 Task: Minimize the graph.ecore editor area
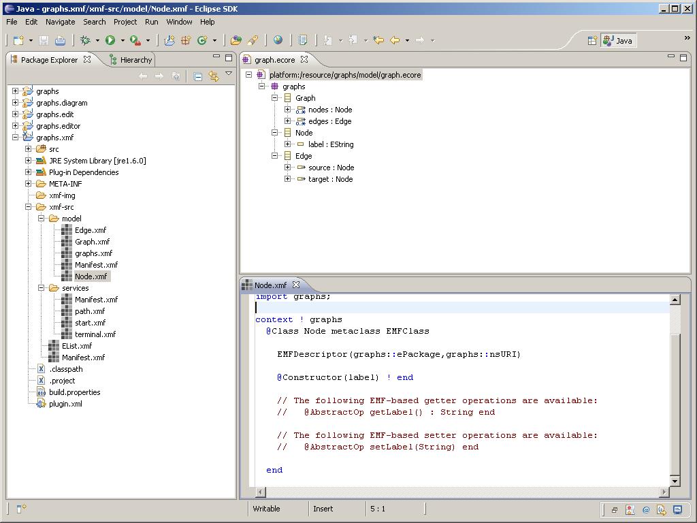point(671,57)
